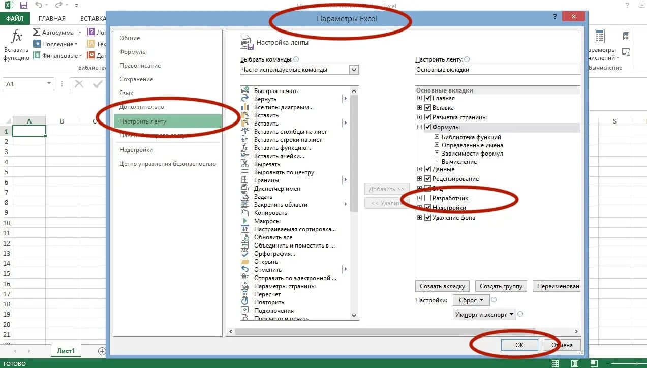Open the Сброс dropdown button
This screenshot has height=368, width=647.
(471, 300)
